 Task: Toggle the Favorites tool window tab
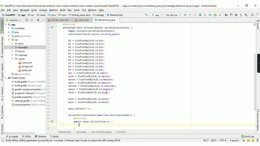coord(2,112)
